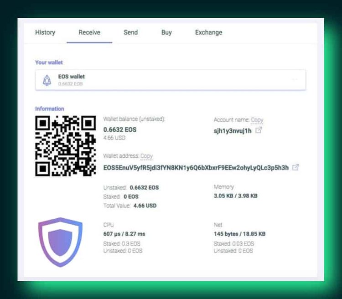This screenshot has height=299, width=342.
Task: Open the History tab
Action: coord(45,32)
